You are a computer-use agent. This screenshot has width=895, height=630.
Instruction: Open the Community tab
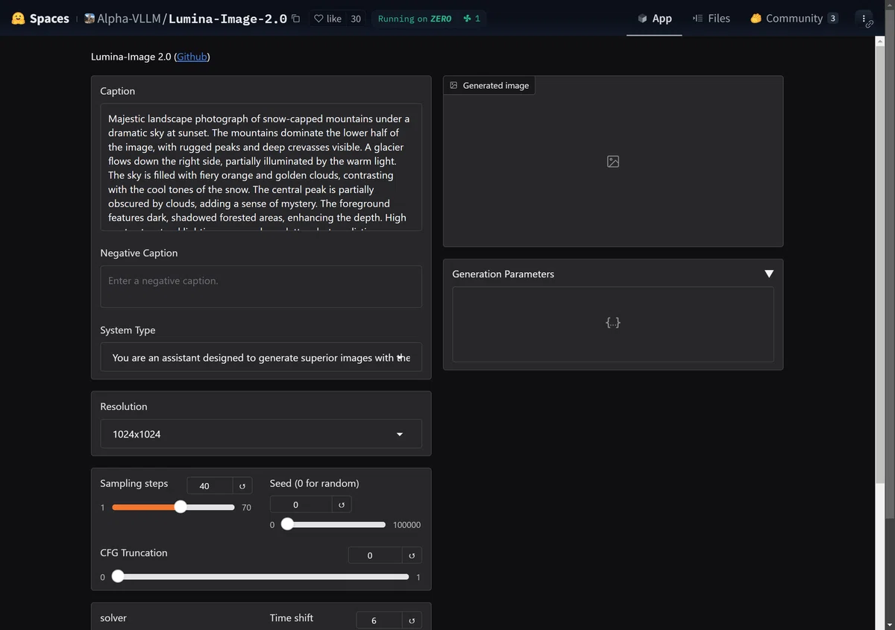click(x=794, y=19)
